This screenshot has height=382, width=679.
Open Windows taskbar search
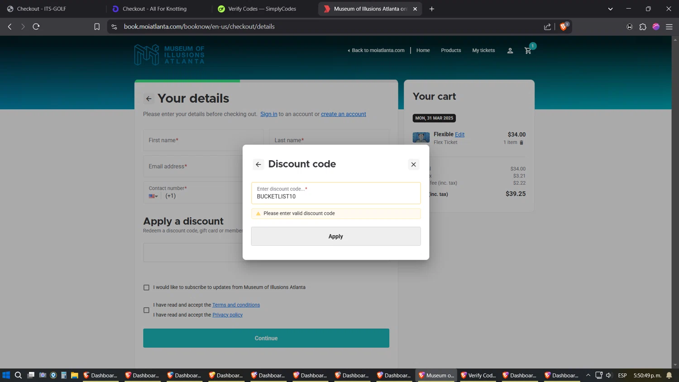tap(18, 375)
